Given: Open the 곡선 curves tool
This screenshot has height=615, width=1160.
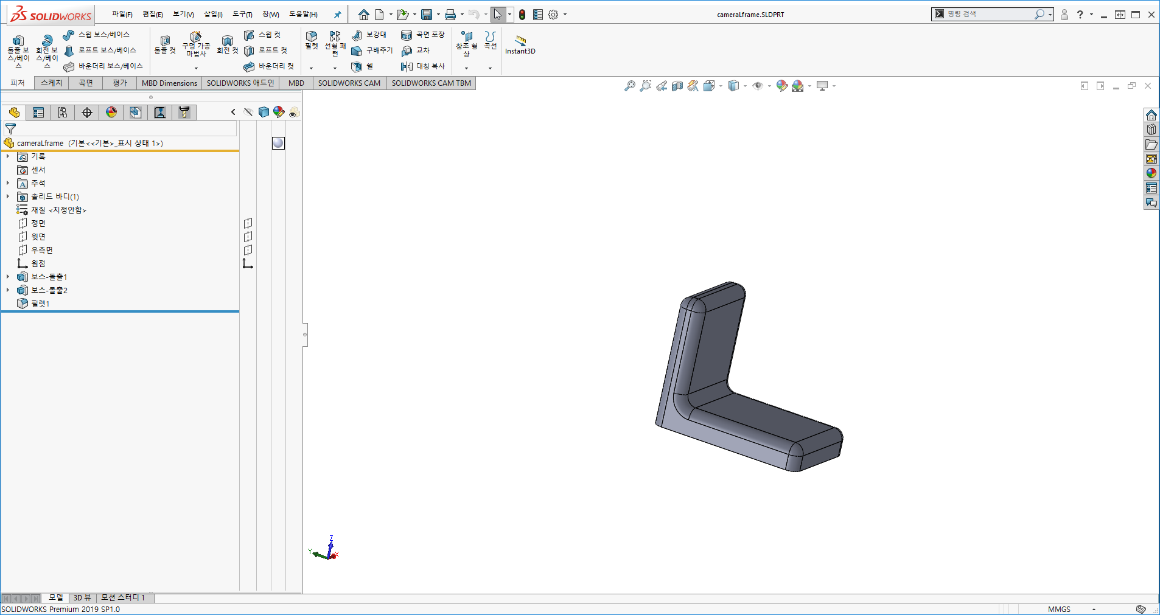Looking at the screenshot, I should click(x=491, y=40).
